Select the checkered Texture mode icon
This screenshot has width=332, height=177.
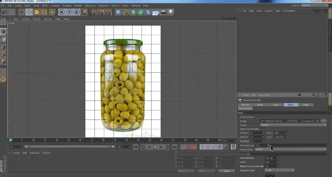coord(3,39)
